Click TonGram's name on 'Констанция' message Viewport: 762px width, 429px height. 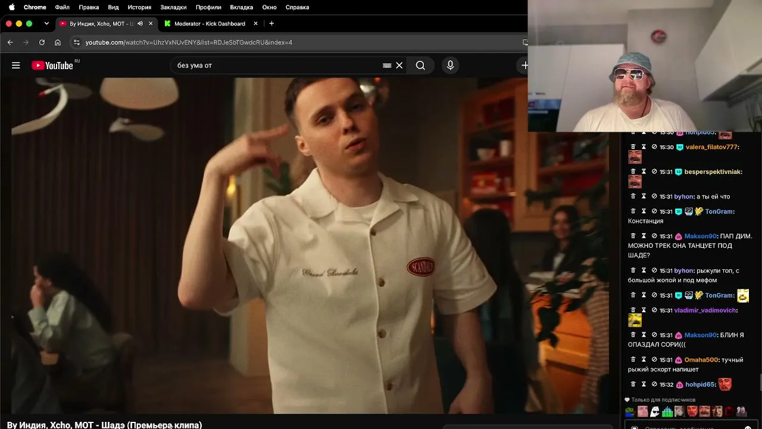pyautogui.click(x=719, y=212)
